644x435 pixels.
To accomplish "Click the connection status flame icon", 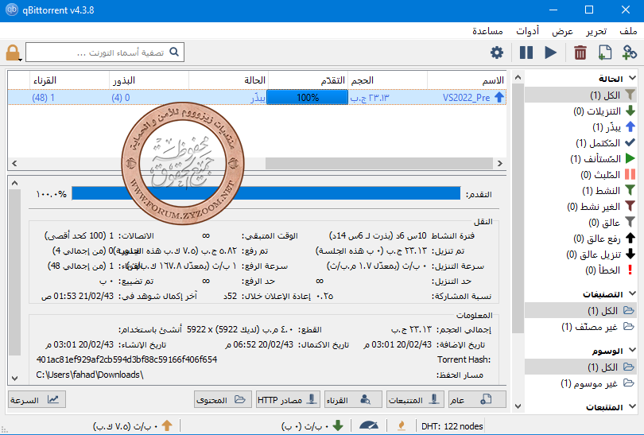I will point(402,426).
